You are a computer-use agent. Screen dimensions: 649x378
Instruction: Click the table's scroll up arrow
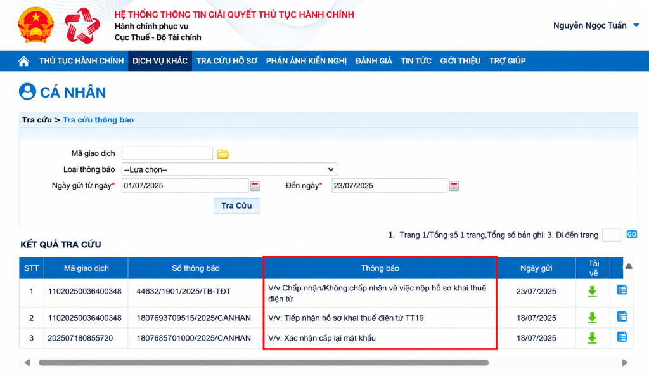click(629, 266)
